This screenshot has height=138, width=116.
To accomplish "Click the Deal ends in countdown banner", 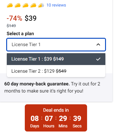I will pyautogui.click(x=56, y=118).
